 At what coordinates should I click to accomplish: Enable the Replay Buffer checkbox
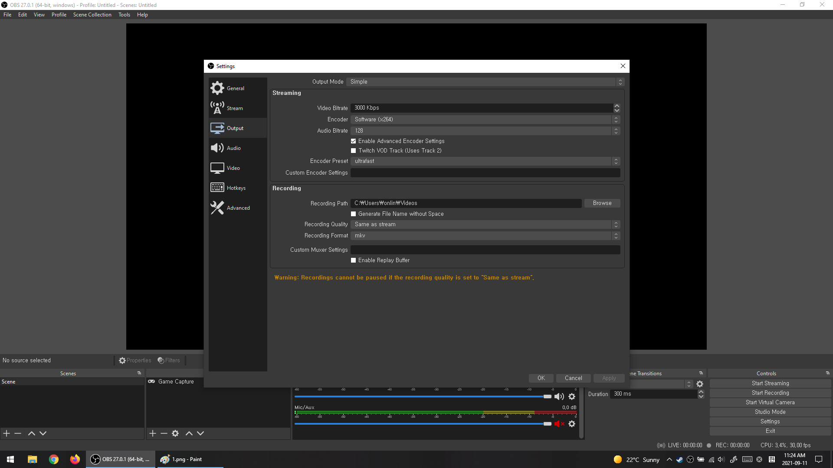tap(354, 260)
